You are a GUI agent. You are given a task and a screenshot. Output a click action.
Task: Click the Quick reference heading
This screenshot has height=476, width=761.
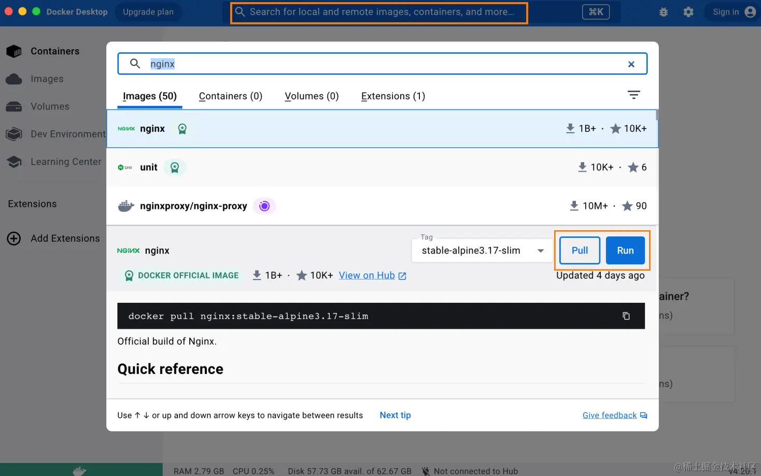[171, 369]
